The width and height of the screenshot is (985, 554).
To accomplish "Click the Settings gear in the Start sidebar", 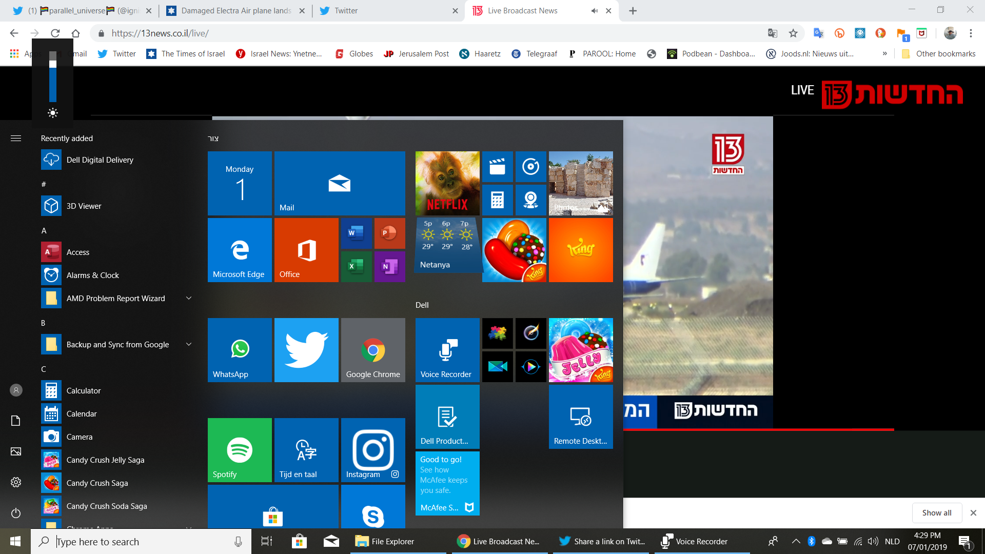I will tap(16, 482).
